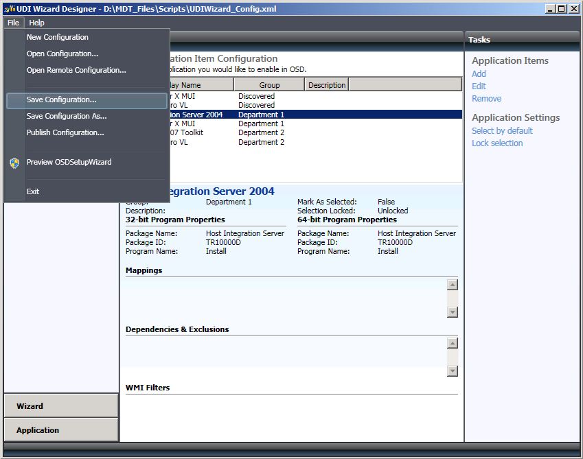This screenshot has height=459, width=583.
Task: Click the Edit link under Application Items
Action: [x=479, y=86]
